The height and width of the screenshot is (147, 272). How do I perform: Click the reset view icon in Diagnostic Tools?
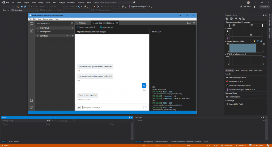click(244, 19)
